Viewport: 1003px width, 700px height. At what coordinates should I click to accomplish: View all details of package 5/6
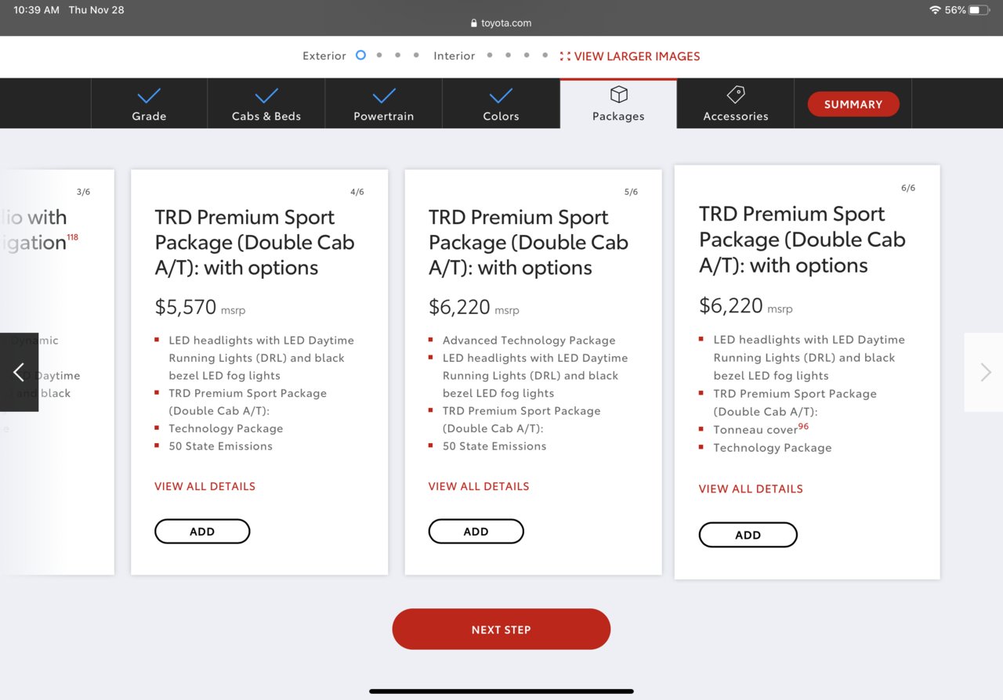(x=478, y=486)
